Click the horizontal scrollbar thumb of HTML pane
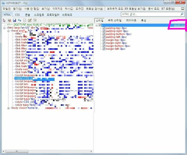The image size is (187, 155). click(17, 152)
